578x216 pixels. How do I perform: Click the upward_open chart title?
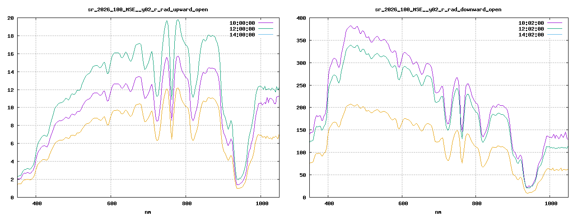coord(148,9)
